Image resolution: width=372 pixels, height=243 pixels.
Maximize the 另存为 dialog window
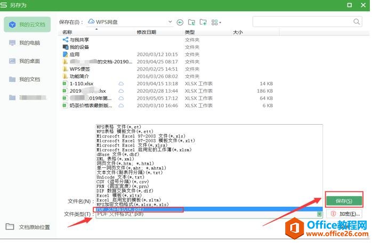(350, 5)
